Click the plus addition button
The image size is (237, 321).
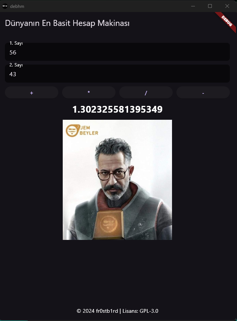tap(32, 92)
